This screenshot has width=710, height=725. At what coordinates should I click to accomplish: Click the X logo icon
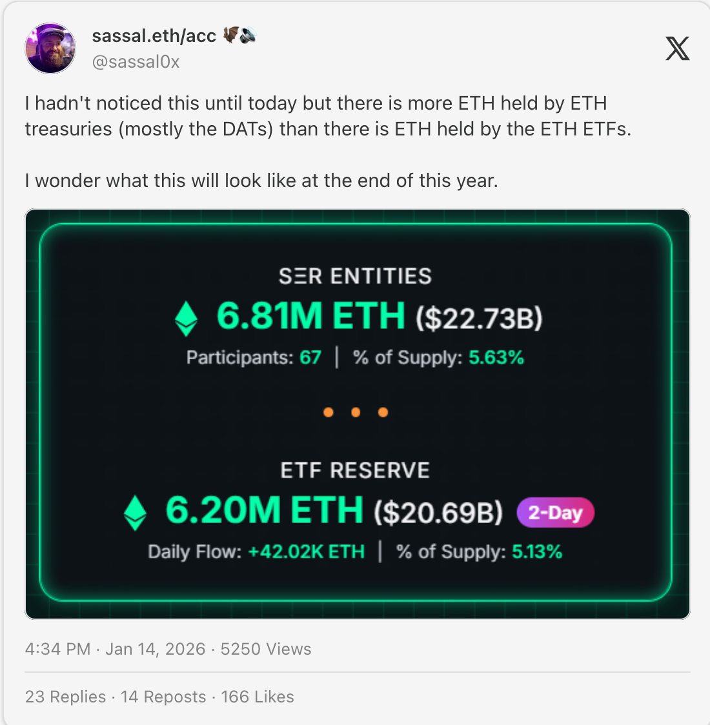point(677,48)
